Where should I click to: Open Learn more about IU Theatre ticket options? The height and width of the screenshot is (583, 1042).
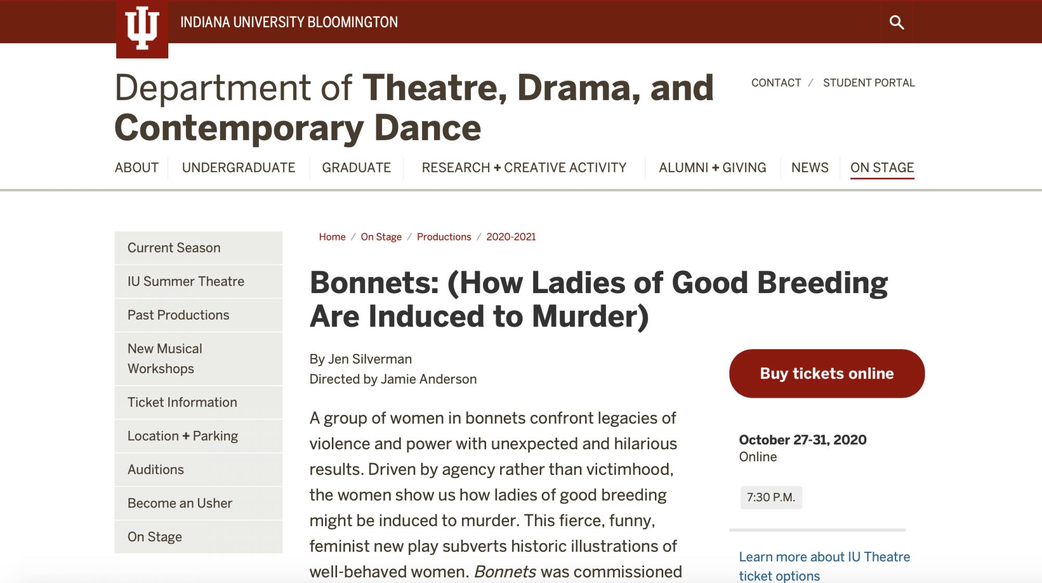pyautogui.click(x=824, y=566)
